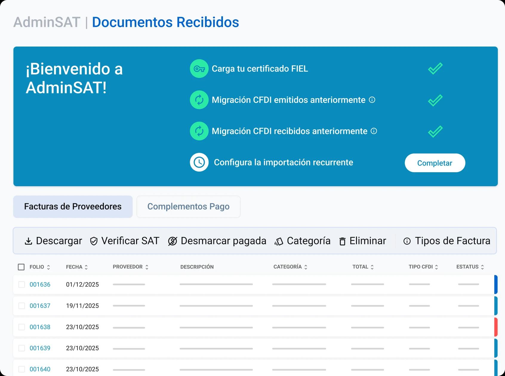Click the checkmark beside Carga tu certificado FIEL
Viewport: 505px width, 376px height.
(x=435, y=69)
